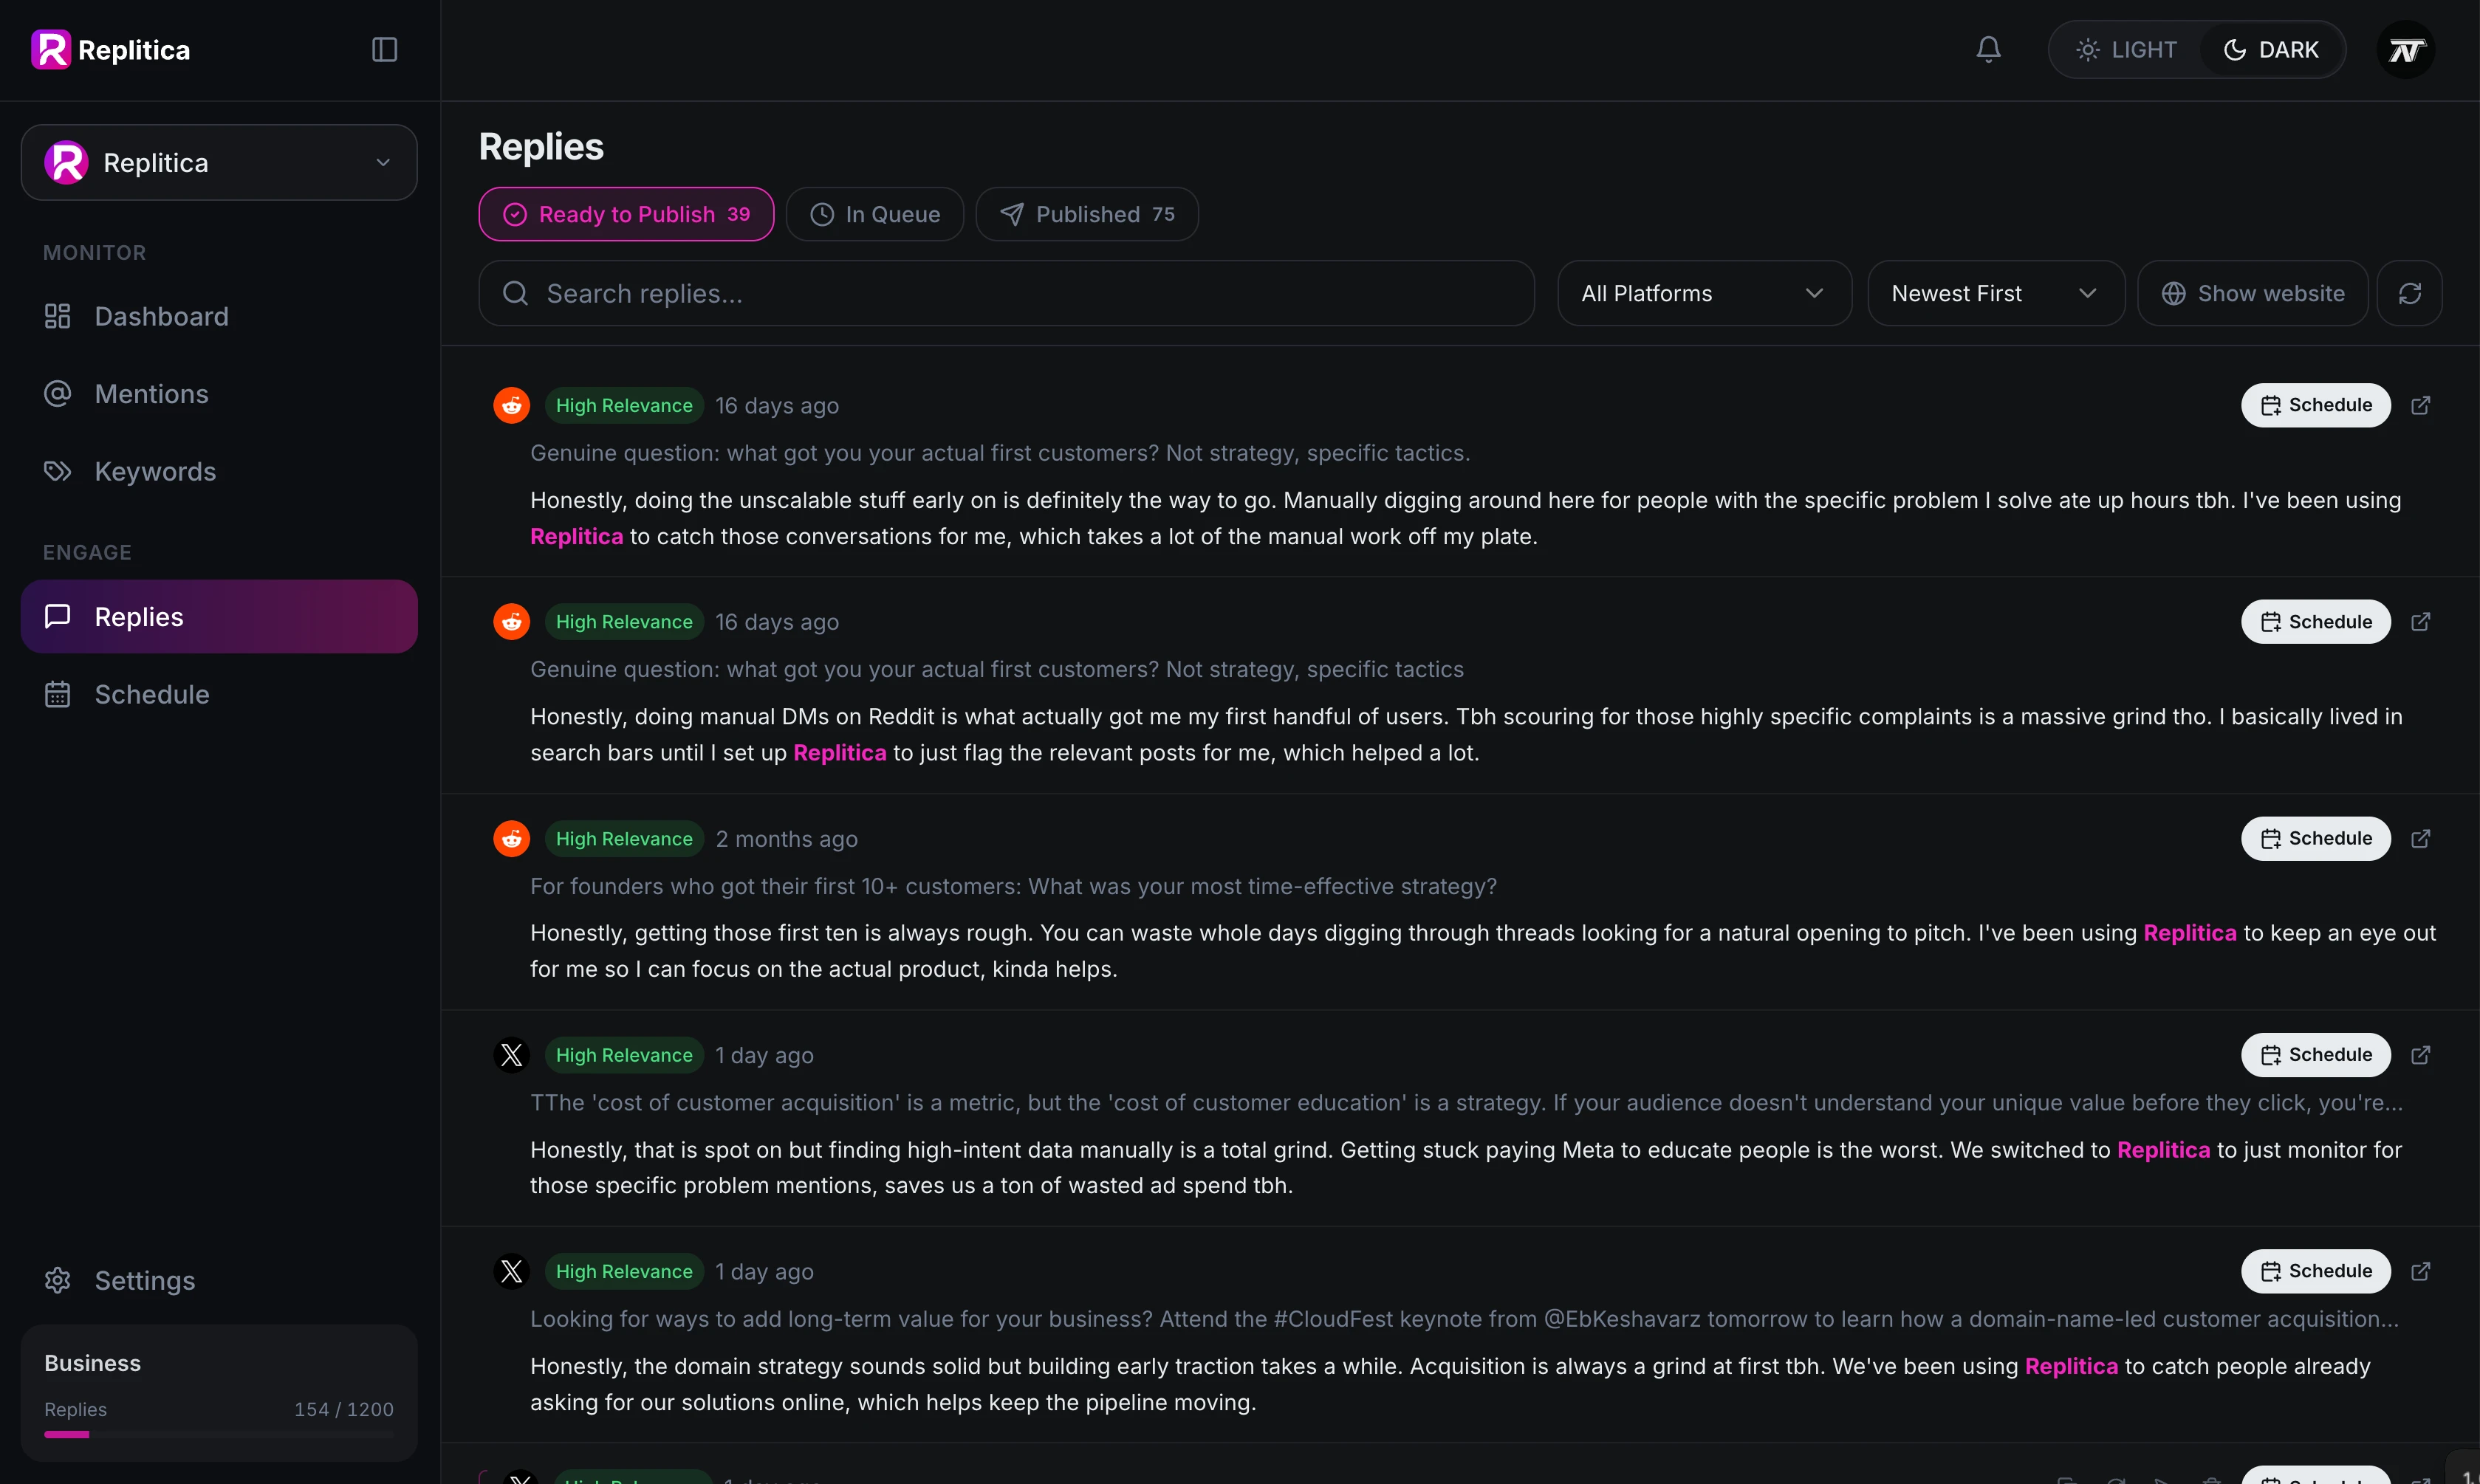
Task: Go to Mentions in sidebar
Action: 151,394
